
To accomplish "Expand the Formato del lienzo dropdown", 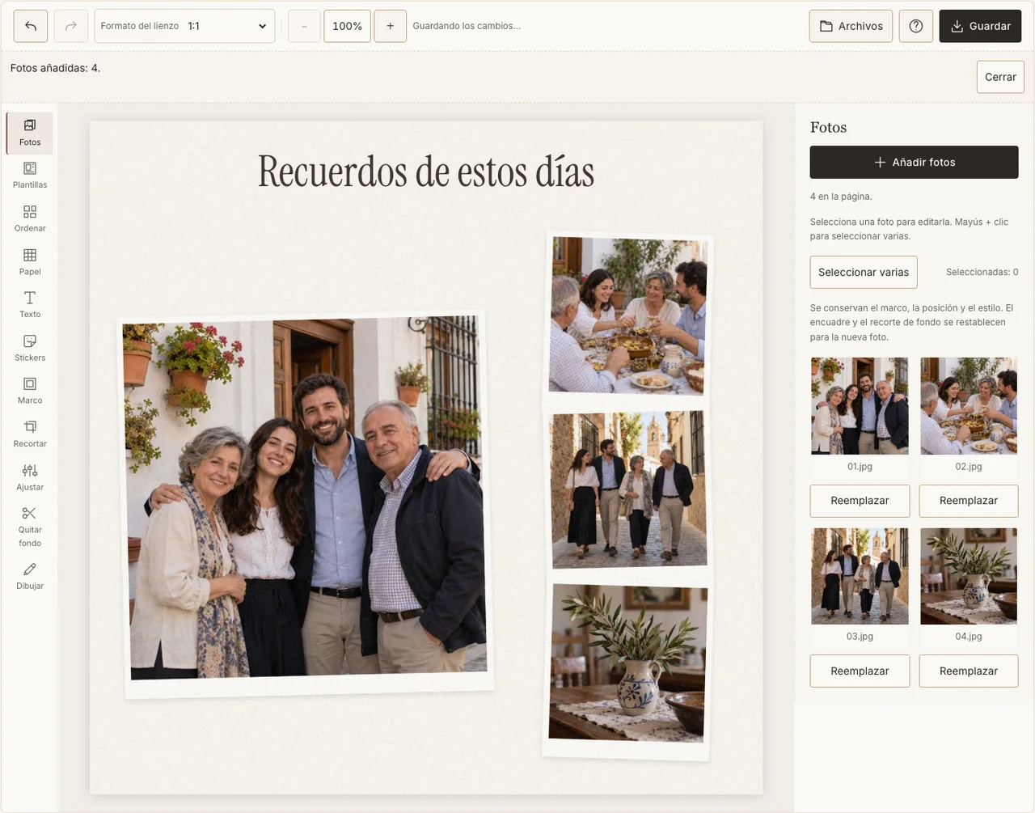I will point(185,26).
